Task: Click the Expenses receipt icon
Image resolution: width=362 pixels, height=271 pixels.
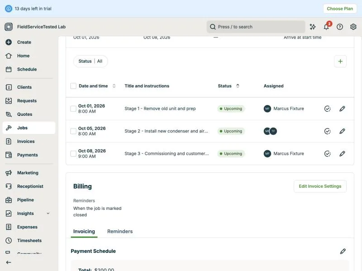Action: (x=9, y=227)
